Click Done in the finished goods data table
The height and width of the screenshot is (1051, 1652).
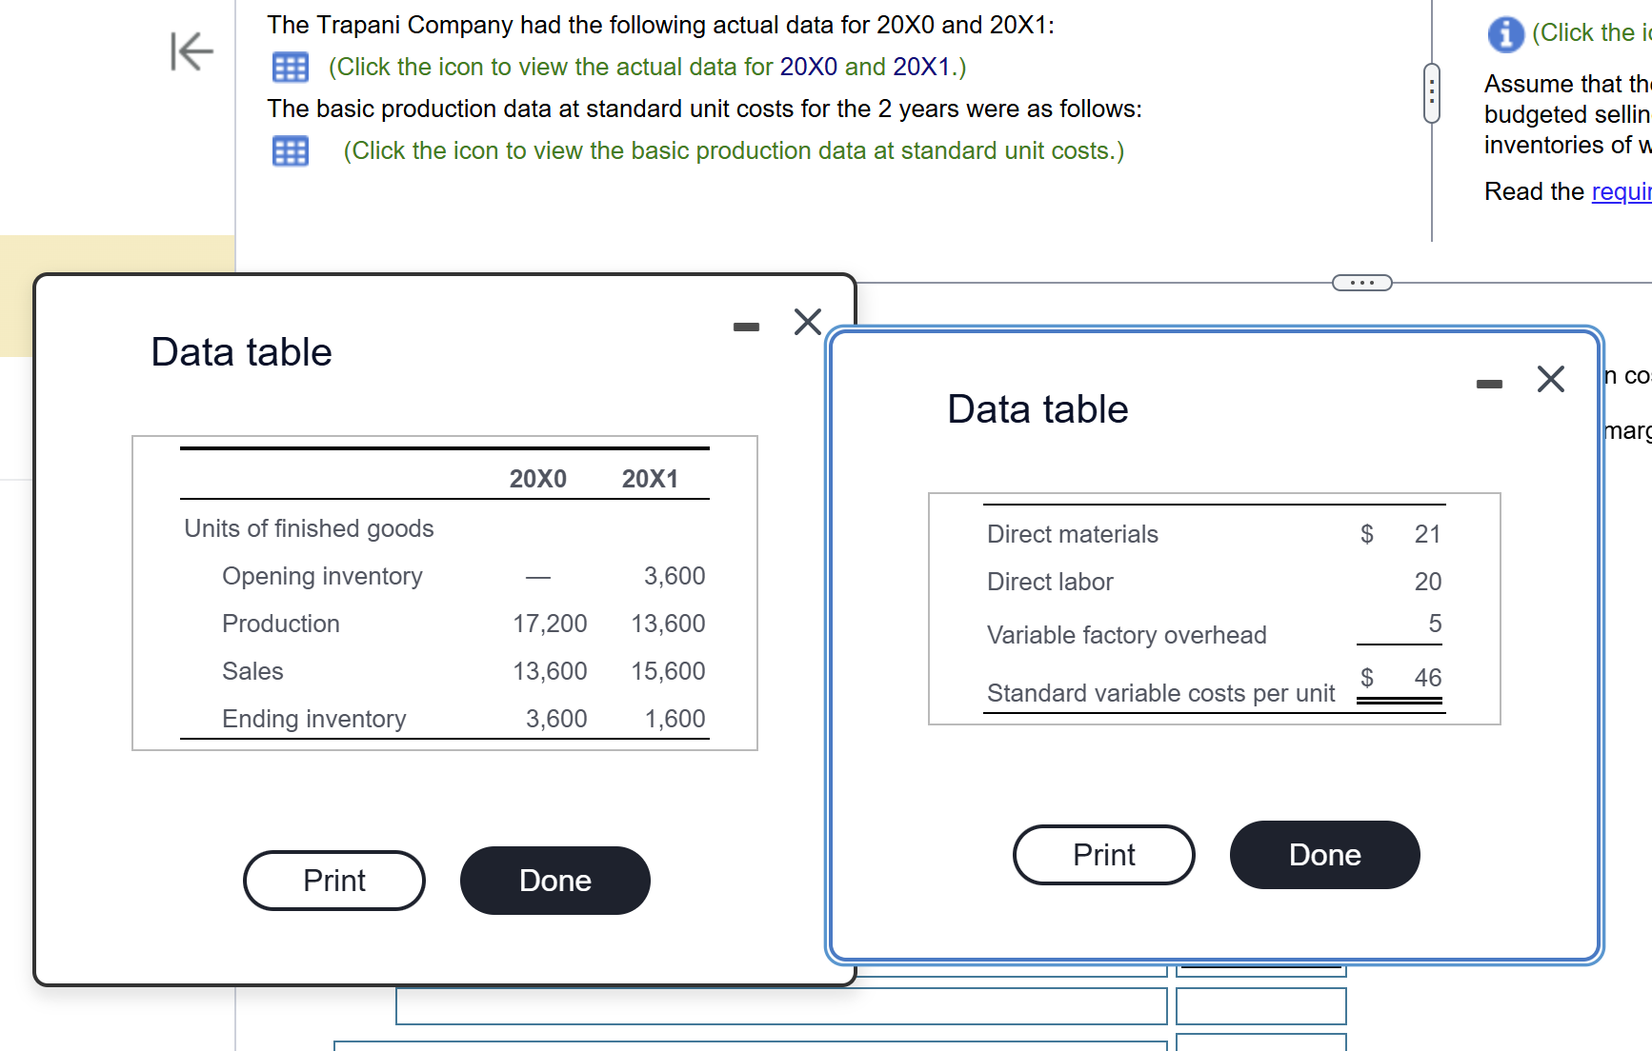555,881
